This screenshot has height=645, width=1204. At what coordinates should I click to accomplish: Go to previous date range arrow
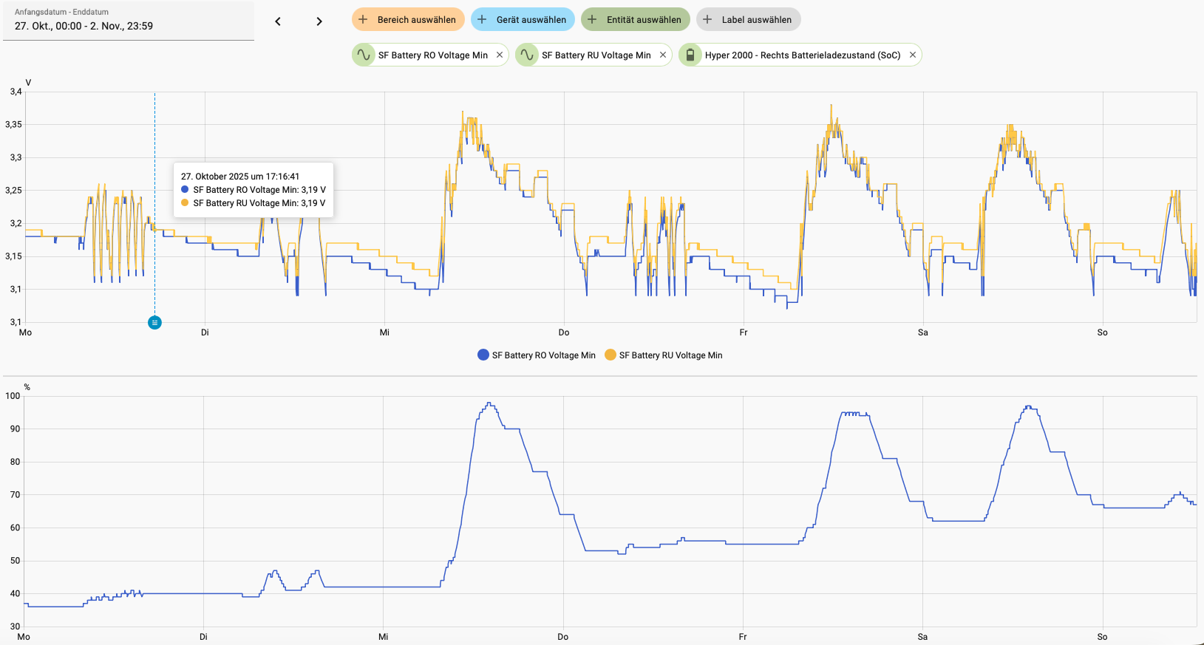coord(278,21)
